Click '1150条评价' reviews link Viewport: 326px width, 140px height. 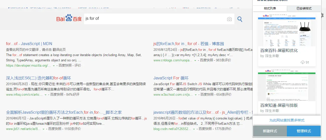coord(72,129)
